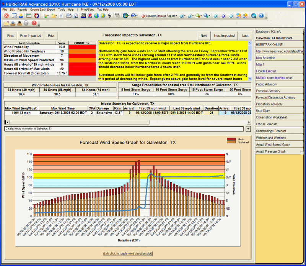The image size is (306, 266).
Task: Click the Prior Impacted button
Action: pyautogui.click(x=31, y=36)
